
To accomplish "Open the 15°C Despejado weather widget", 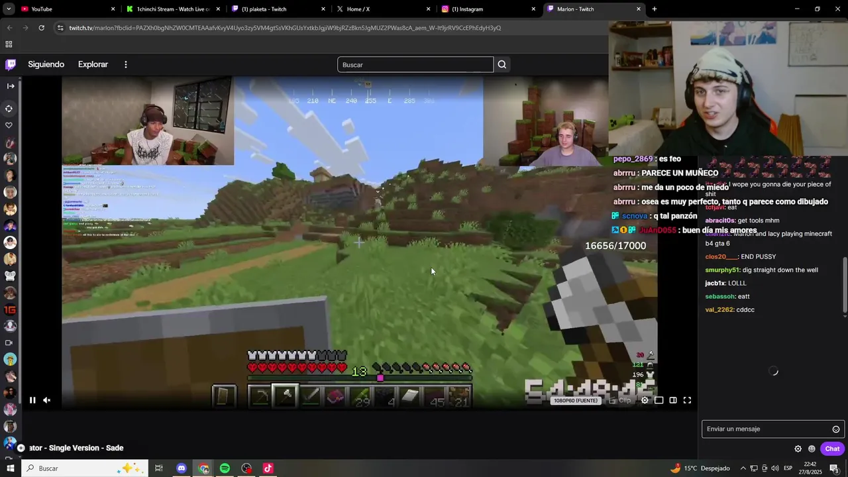I will click(700, 468).
